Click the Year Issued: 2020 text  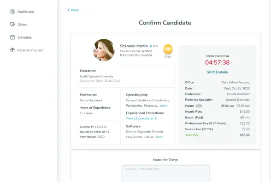pyautogui.click(x=92, y=137)
